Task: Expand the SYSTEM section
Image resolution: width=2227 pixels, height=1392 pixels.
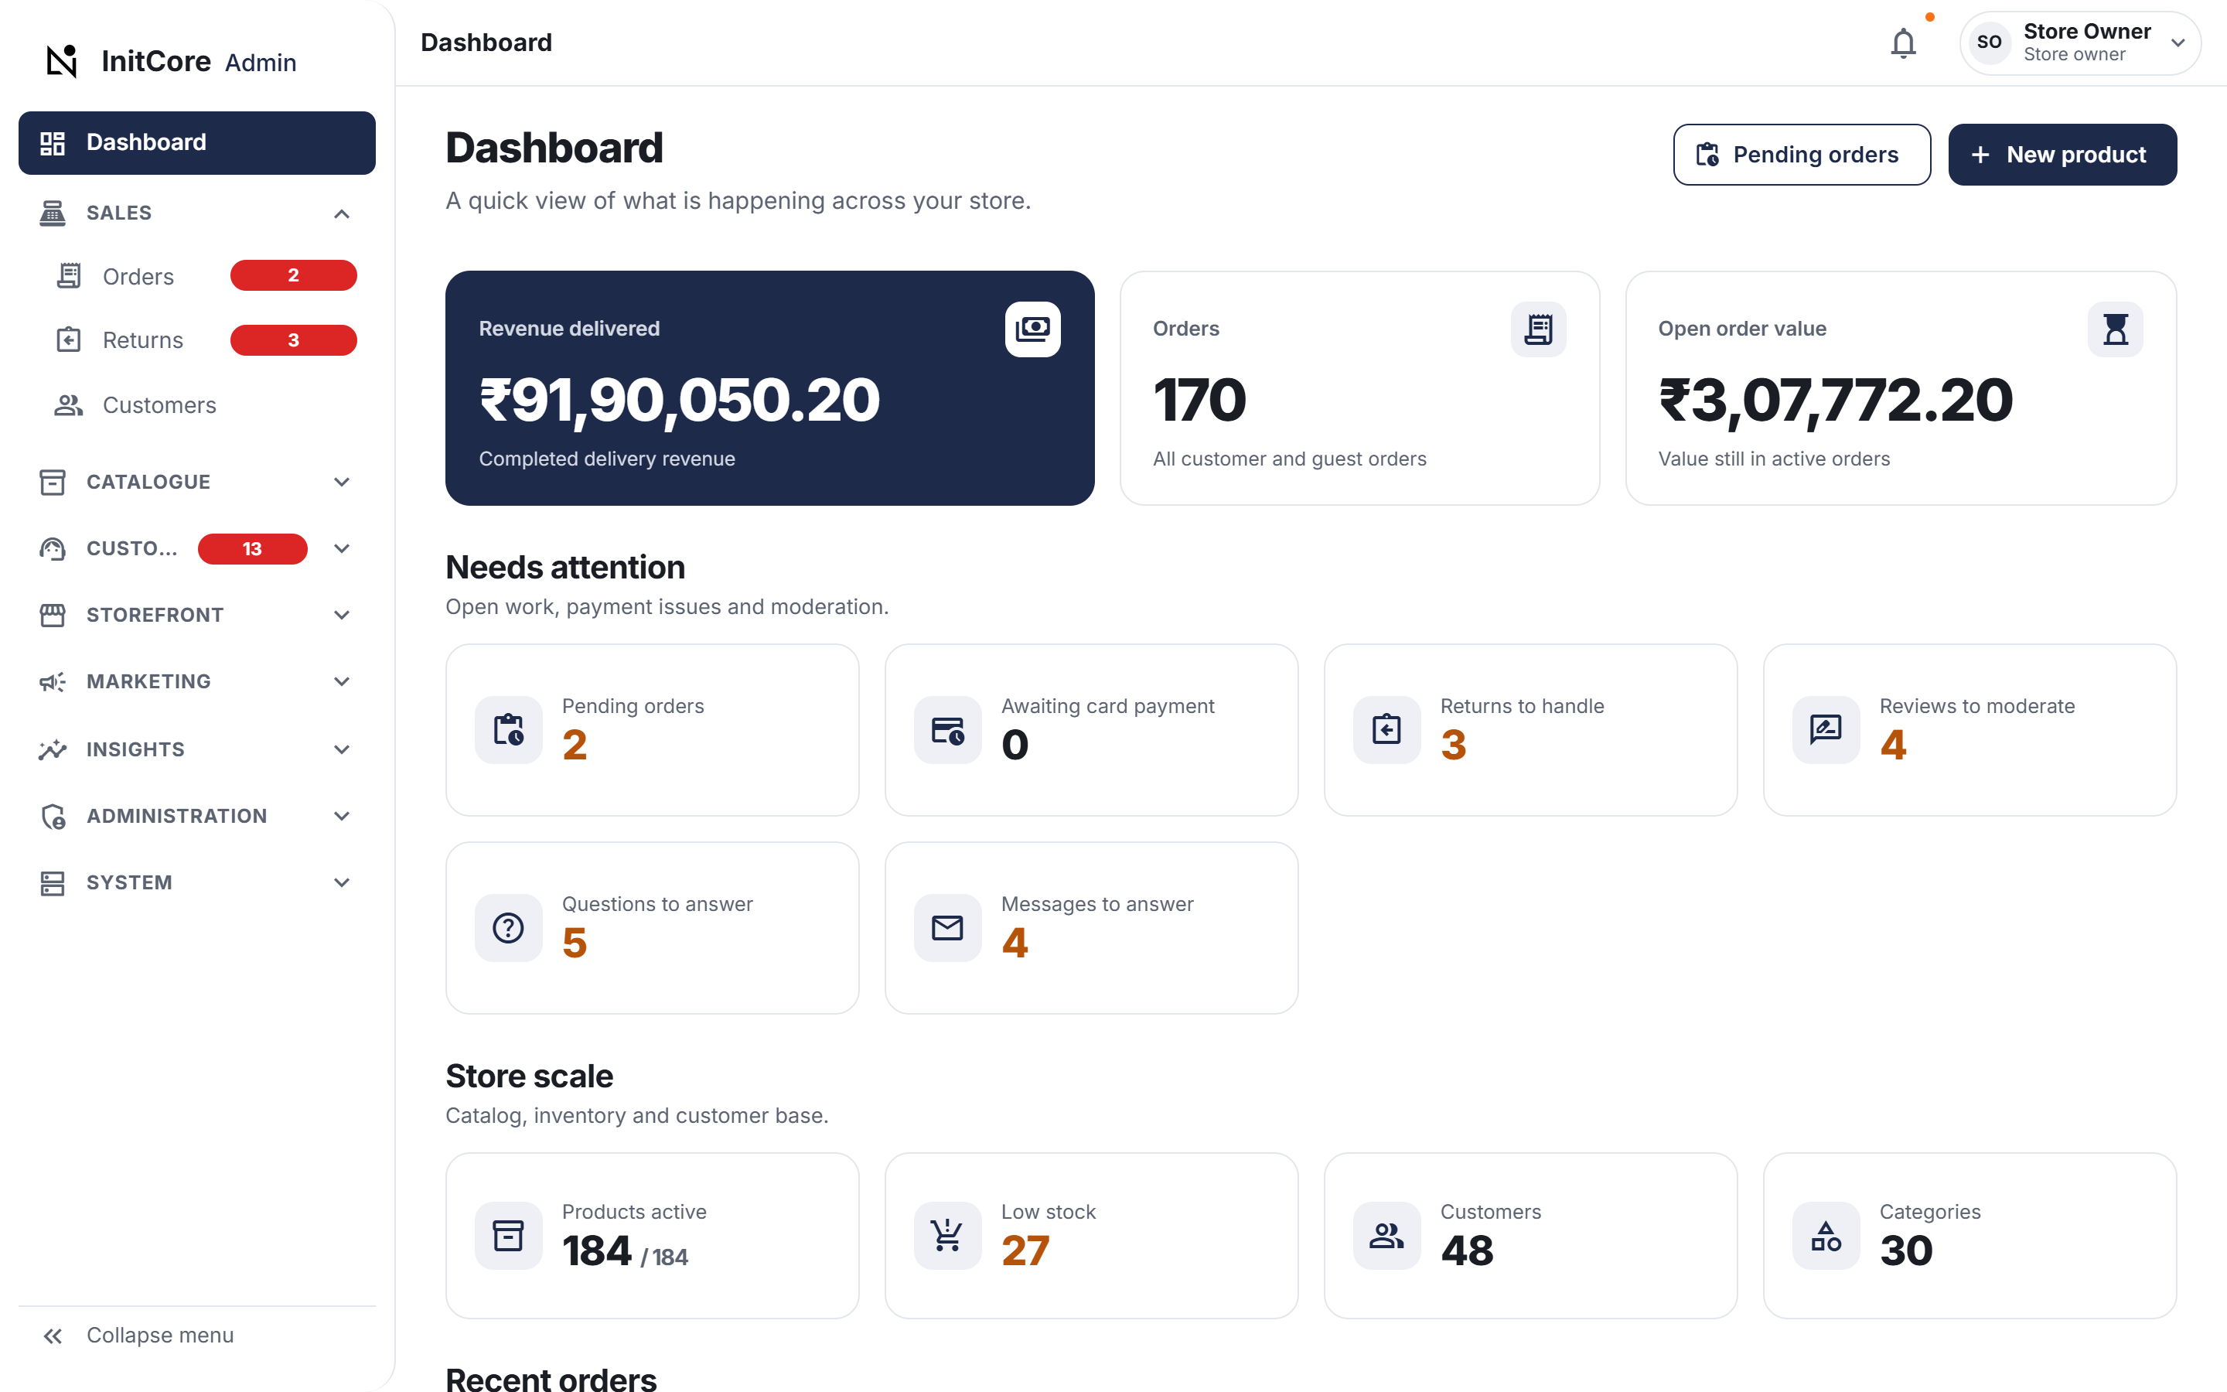Action: click(197, 882)
